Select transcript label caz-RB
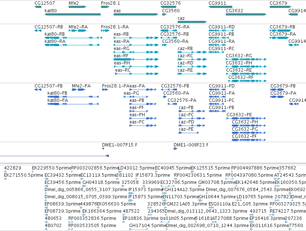The height and width of the screenshot is (231, 306). pos(185,49)
